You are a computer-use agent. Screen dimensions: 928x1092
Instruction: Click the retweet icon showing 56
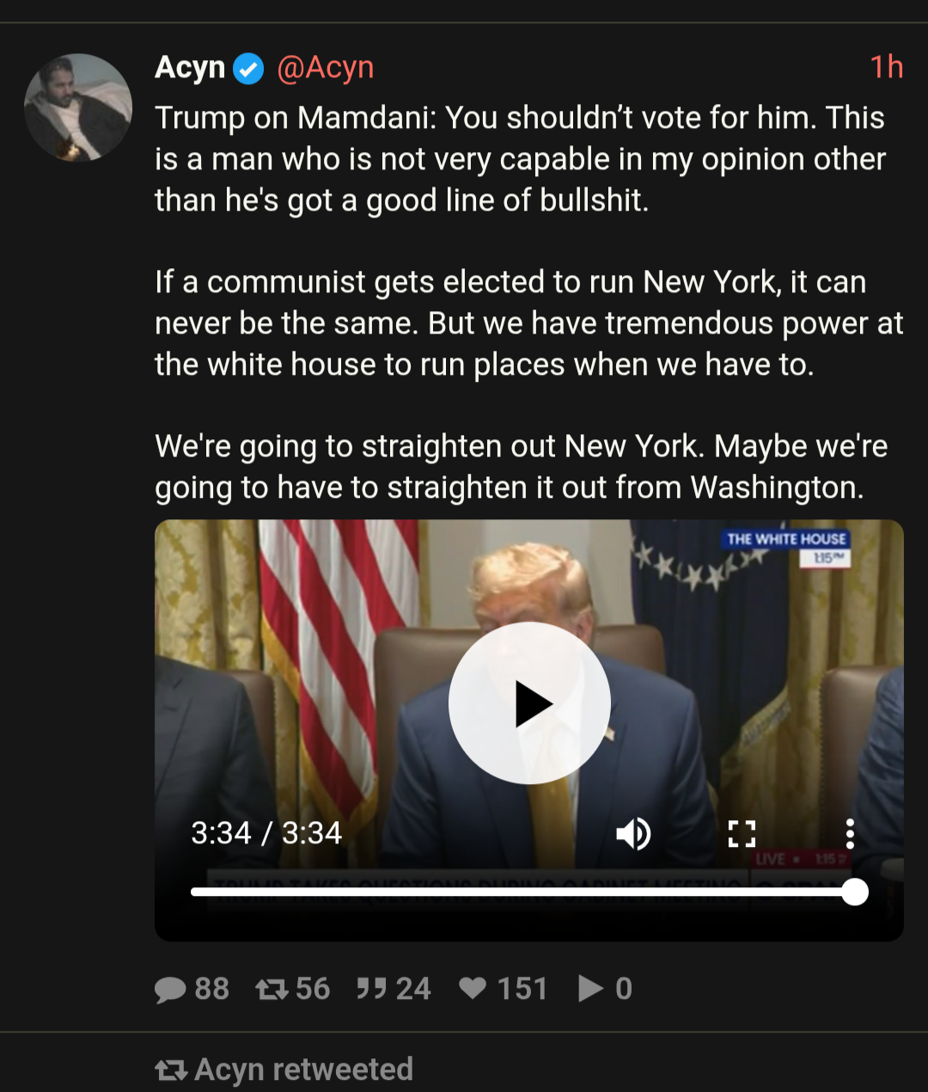272,989
